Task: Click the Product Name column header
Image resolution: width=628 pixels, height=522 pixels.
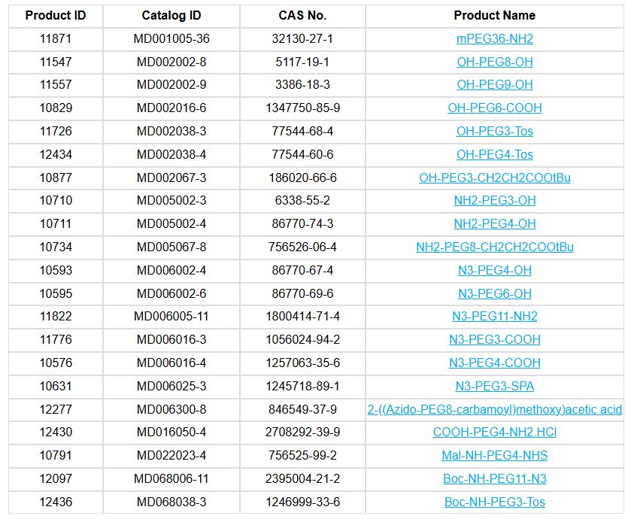Action: 495,16
